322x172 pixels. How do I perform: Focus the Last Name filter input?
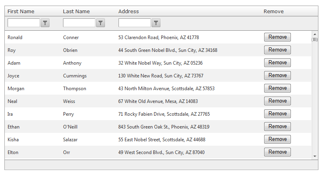pos(79,23)
